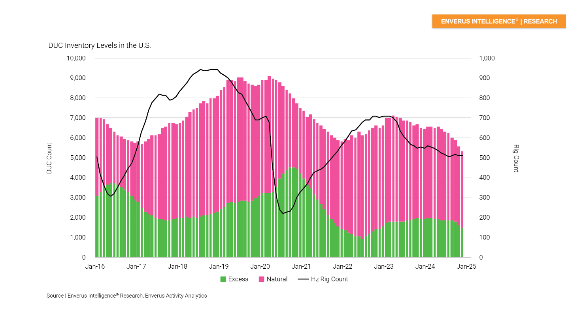
Task: Select the Jan-20 x-axis label
Action: [260, 267]
